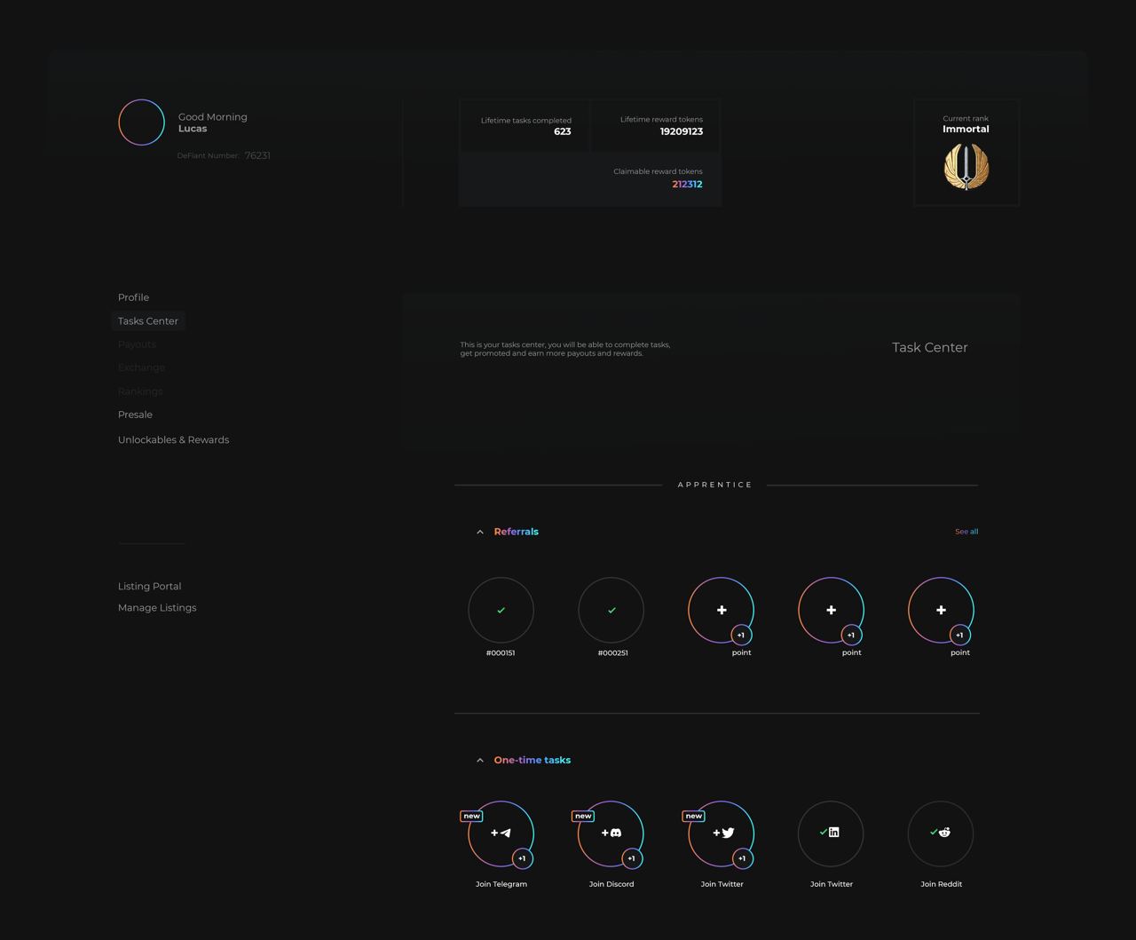
Task: Click the 'new' badge on the Telegram task
Action: click(471, 815)
